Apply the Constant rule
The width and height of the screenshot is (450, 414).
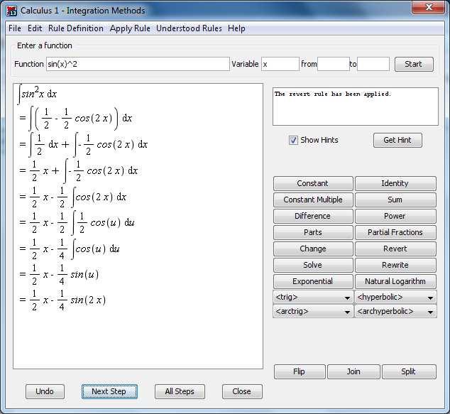313,183
